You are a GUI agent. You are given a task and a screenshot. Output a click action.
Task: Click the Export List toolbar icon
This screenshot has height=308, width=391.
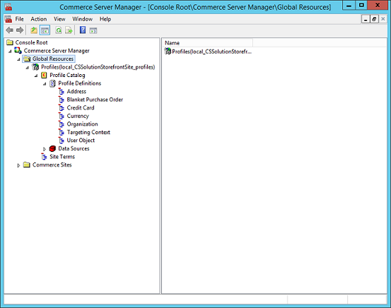[x=69, y=30]
